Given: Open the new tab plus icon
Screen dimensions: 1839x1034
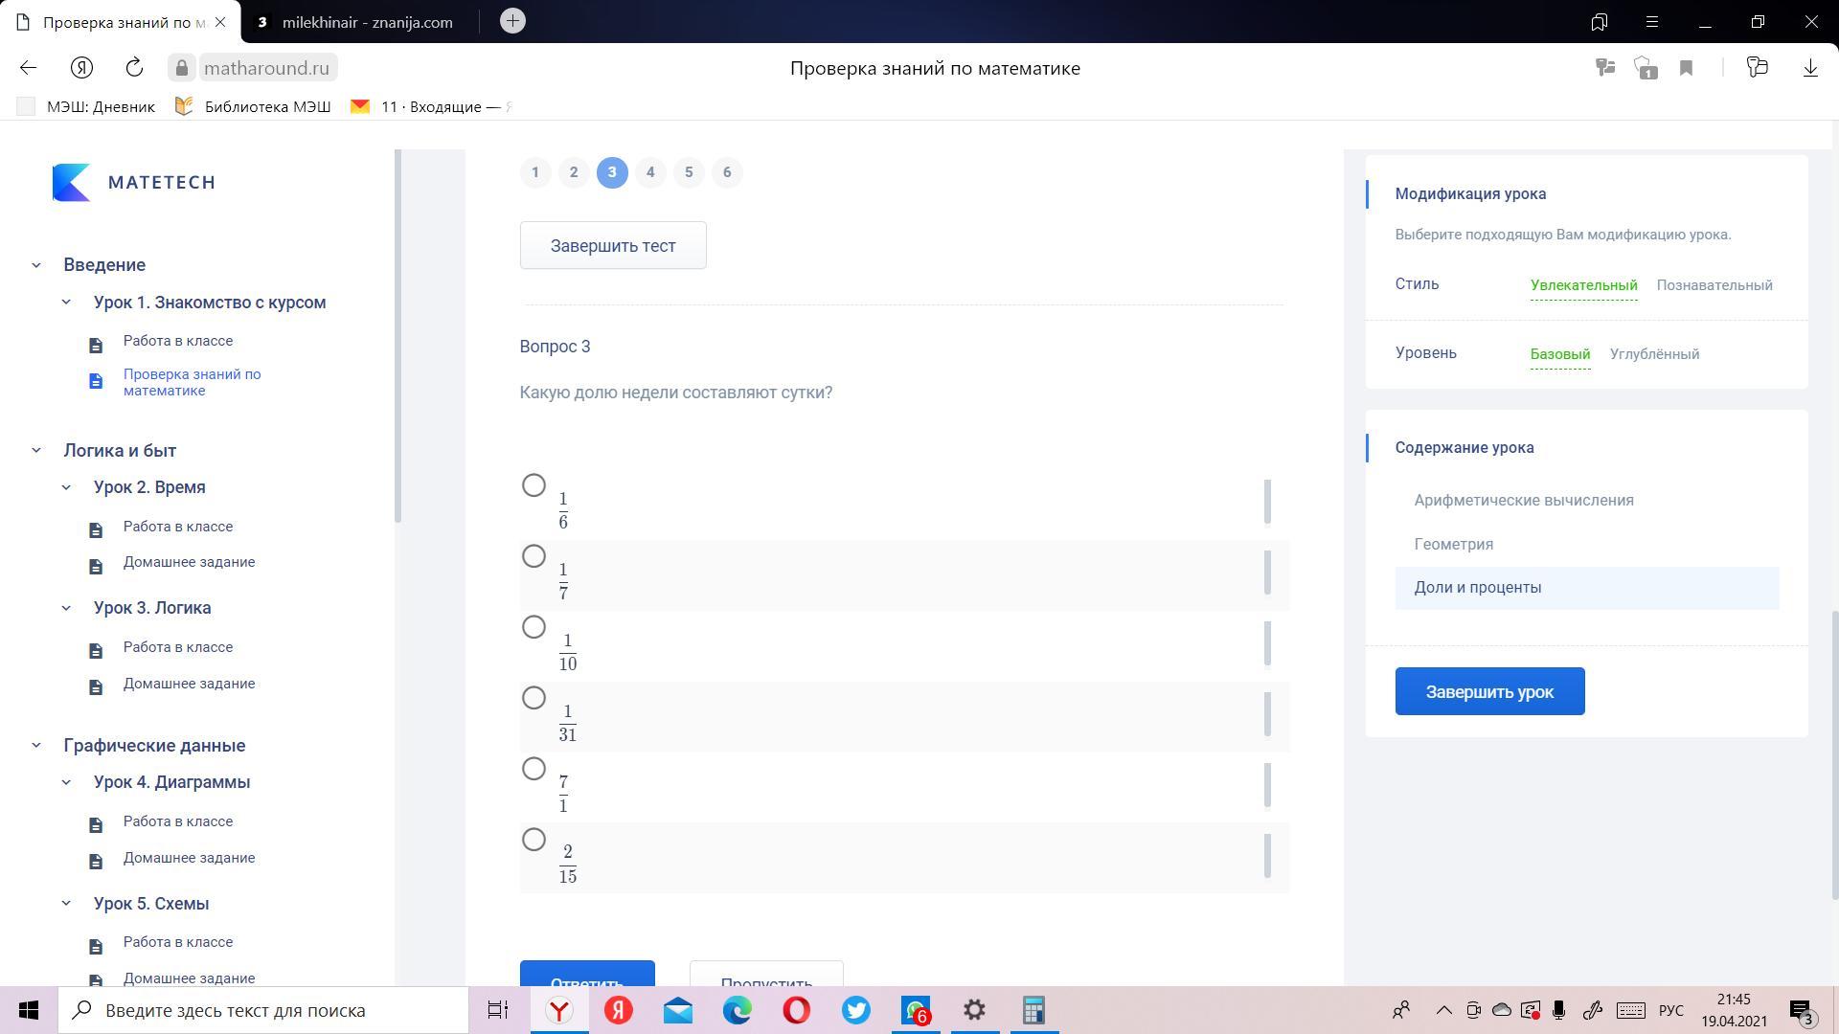Looking at the screenshot, I should pyautogui.click(x=512, y=21).
